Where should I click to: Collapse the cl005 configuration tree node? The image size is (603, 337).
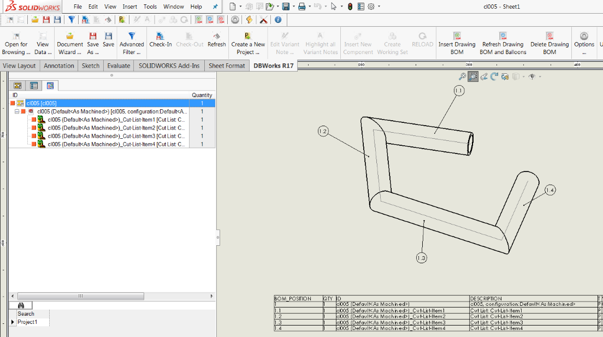pyautogui.click(x=17, y=111)
